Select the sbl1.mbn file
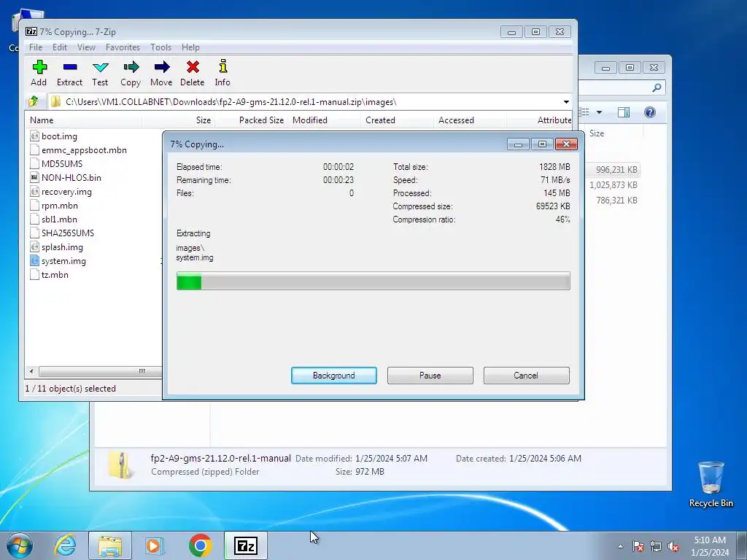 59,219
